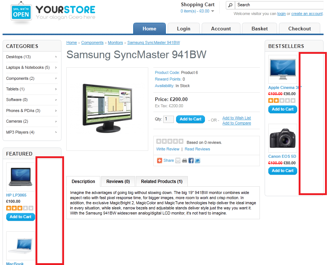Open the Components (2) category
The width and height of the screenshot is (336, 265).
click(x=32, y=78)
